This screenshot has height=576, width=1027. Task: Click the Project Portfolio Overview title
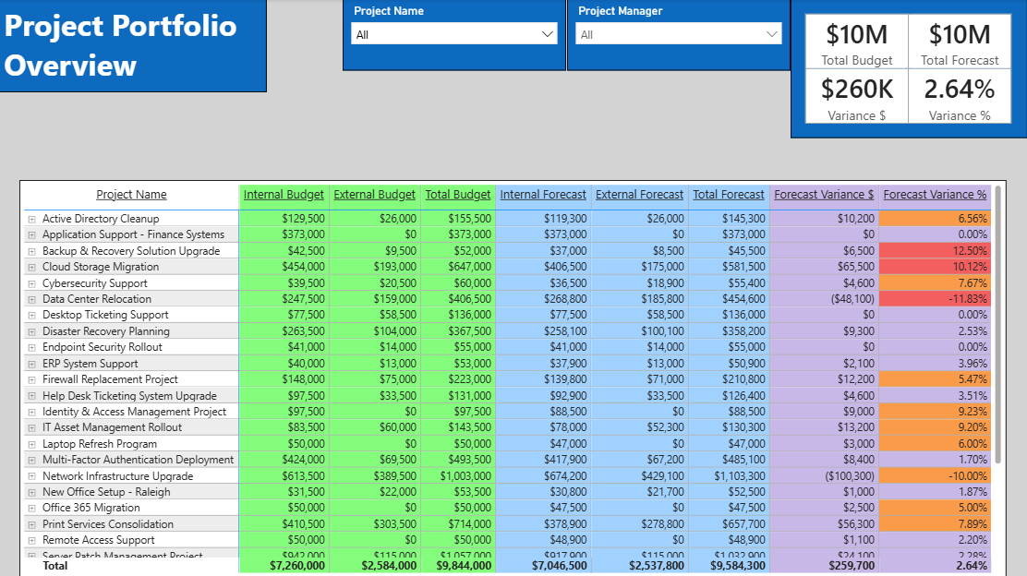click(x=120, y=45)
